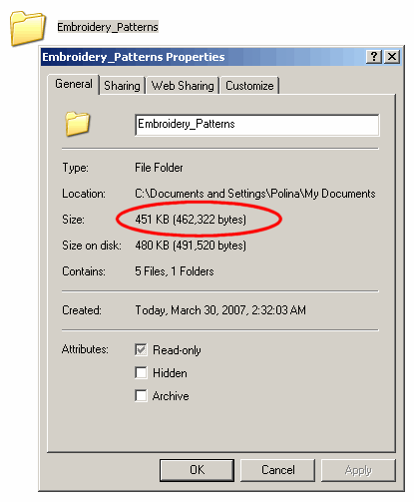Enable the Hidden attribute checkbox
The image size is (414, 502).
tap(141, 372)
